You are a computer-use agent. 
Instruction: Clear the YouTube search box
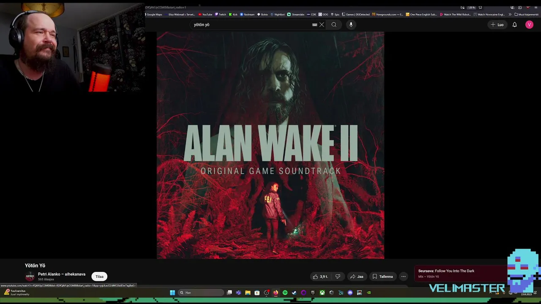322,24
